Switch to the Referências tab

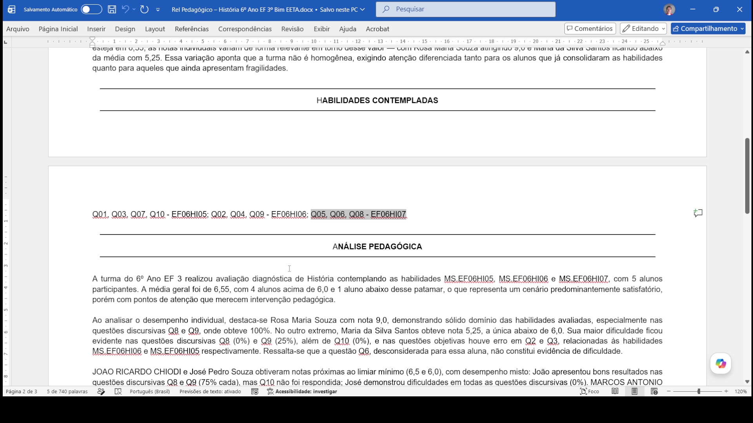tap(192, 29)
